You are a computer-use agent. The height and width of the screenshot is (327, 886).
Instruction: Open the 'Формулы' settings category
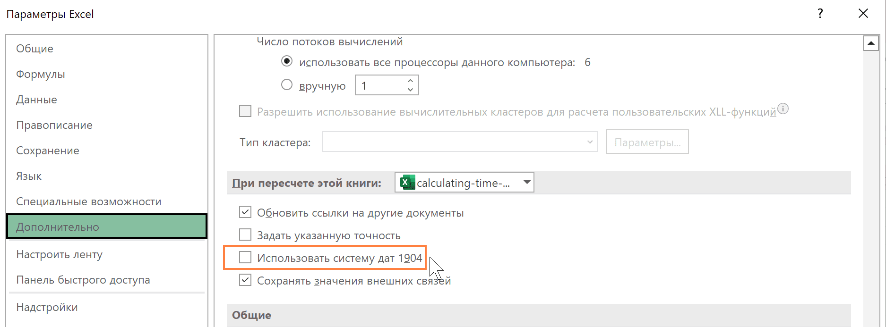pos(41,74)
